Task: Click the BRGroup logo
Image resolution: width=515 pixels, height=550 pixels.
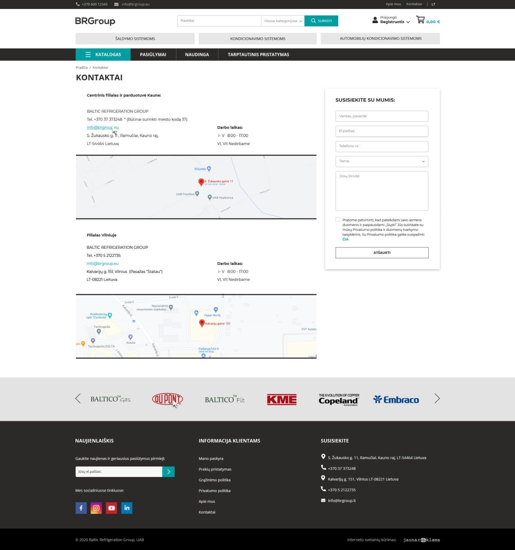Action: click(x=95, y=21)
